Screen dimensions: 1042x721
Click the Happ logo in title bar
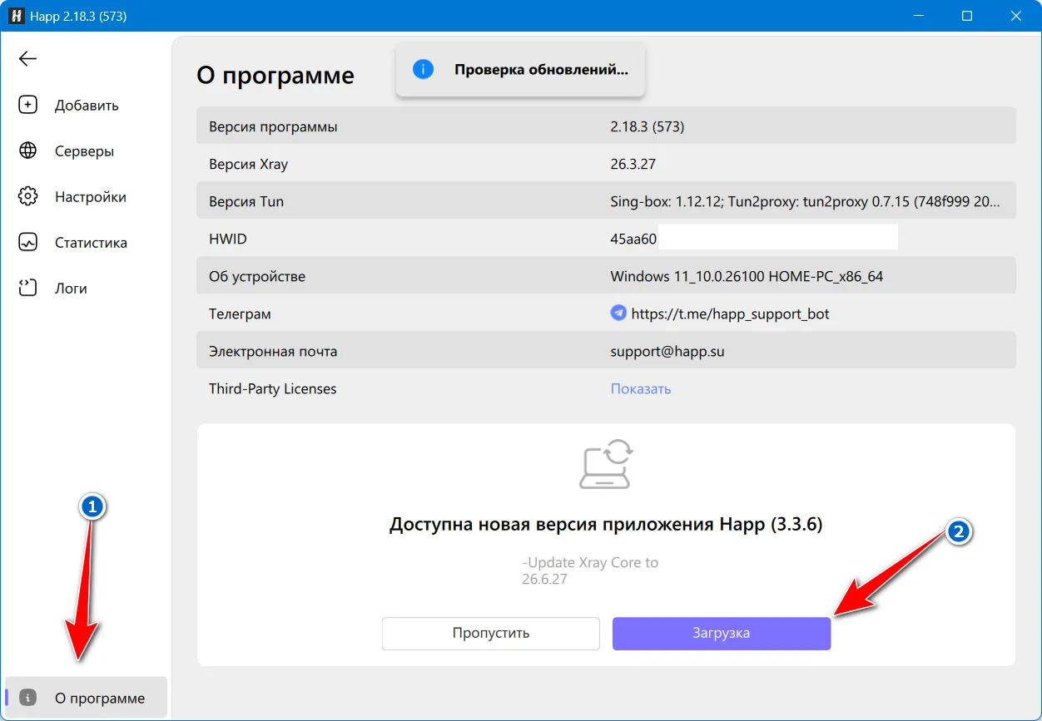16,16
